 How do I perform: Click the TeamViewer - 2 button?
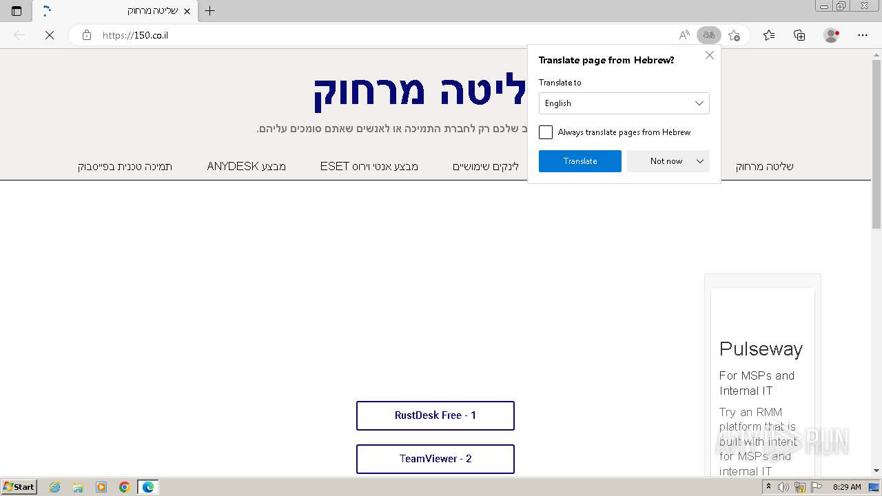coord(435,459)
